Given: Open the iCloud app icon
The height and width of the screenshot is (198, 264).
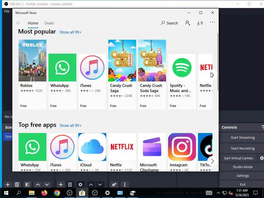Looking at the screenshot, I should (92, 147).
